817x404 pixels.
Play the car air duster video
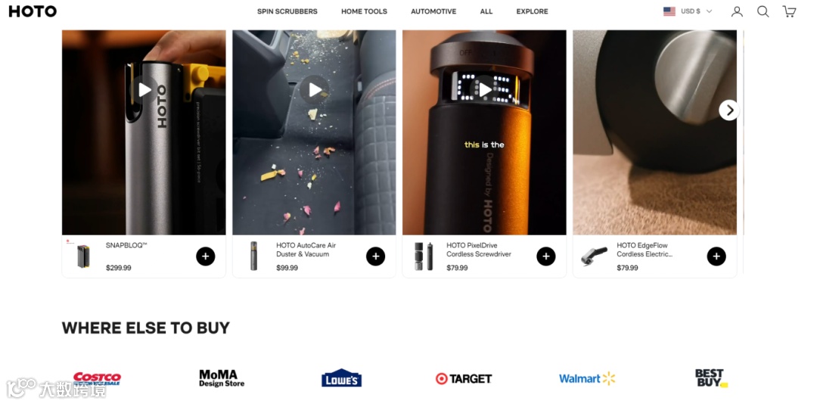(x=314, y=90)
